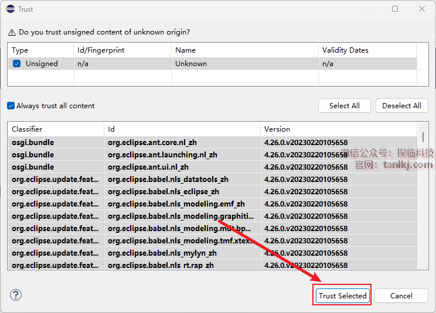436x313 pixels.
Task: Select the org.eclipse.ant.launching.nl_zh row
Action: tap(162, 155)
